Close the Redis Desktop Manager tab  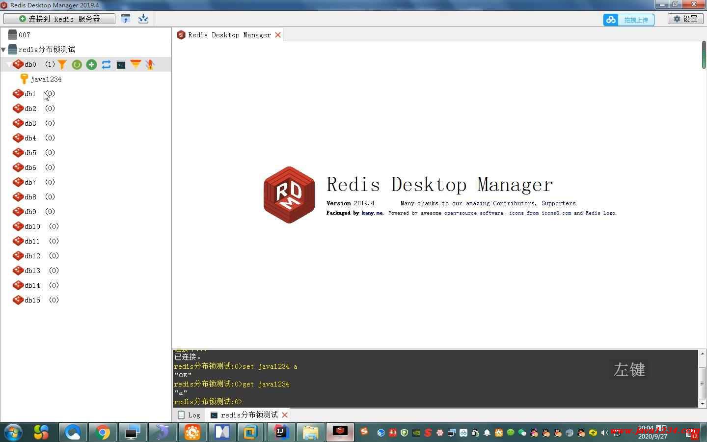[x=278, y=35]
